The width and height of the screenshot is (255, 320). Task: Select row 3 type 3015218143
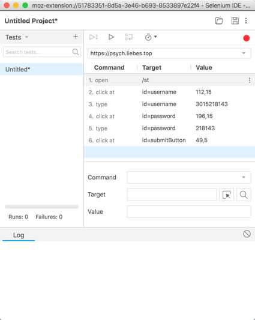pos(169,104)
